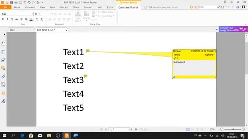The height and width of the screenshot is (139, 248).
Task: Open the Extras ribbon tab
Action: point(110,7)
